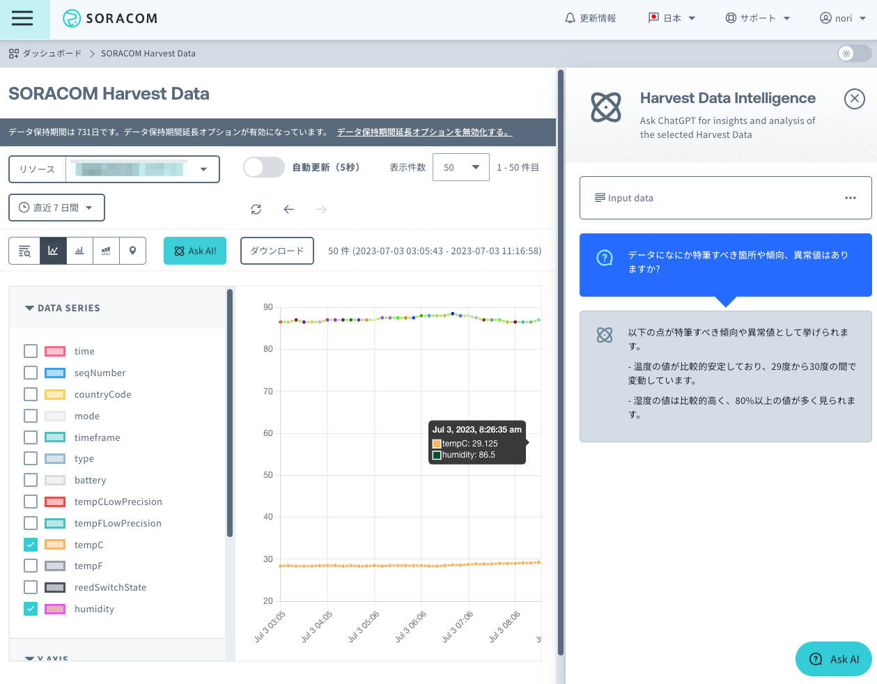The width and height of the screenshot is (877, 684).
Task: Click the support lifebuoy icon
Action: (x=731, y=18)
